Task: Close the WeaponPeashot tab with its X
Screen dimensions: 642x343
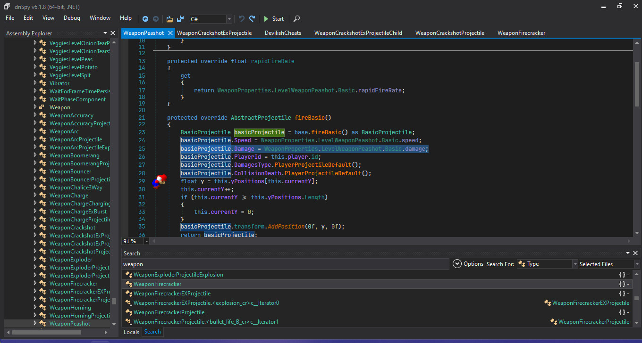Action: pyautogui.click(x=170, y=33)
